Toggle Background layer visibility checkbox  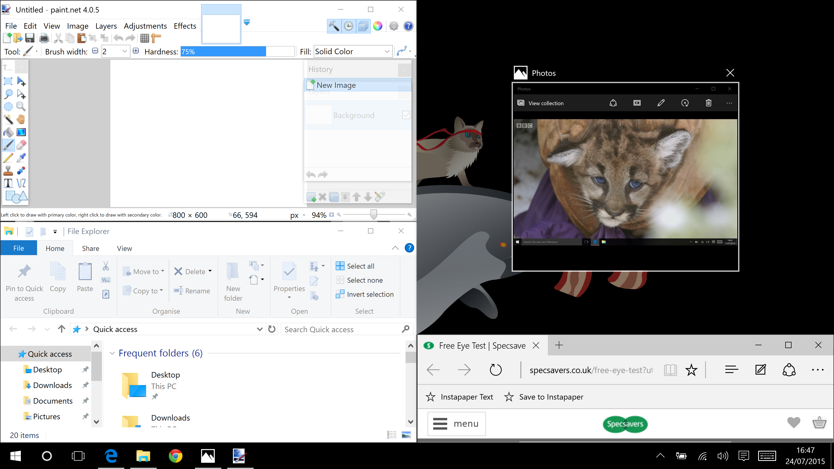tap(406, 115)
